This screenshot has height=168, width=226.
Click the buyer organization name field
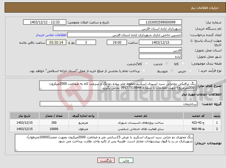point(117,29)
